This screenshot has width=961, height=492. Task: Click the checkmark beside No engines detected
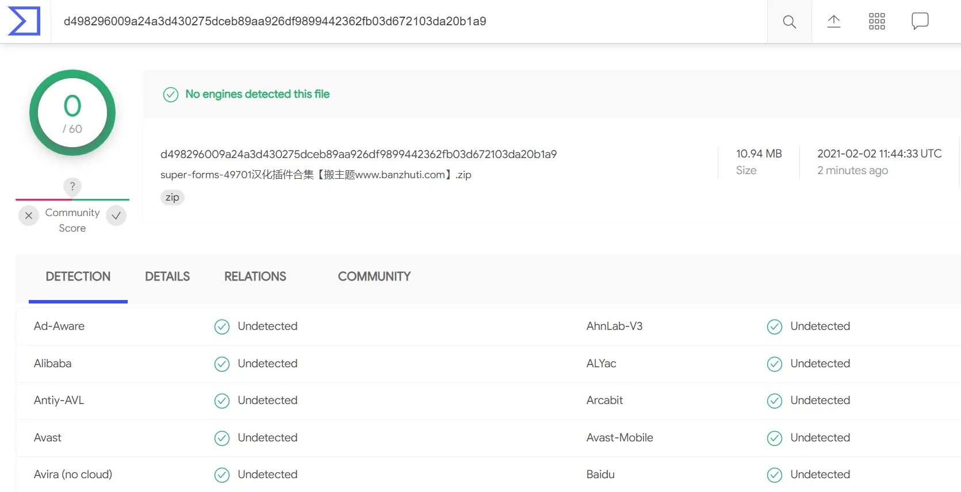(x=171, y=94)
